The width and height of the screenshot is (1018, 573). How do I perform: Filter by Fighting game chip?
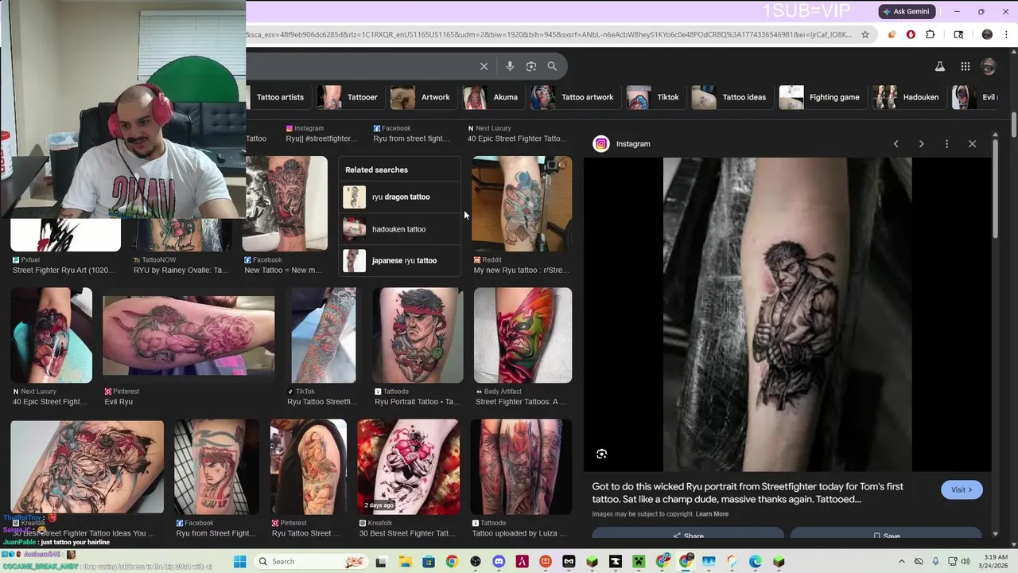821,97
